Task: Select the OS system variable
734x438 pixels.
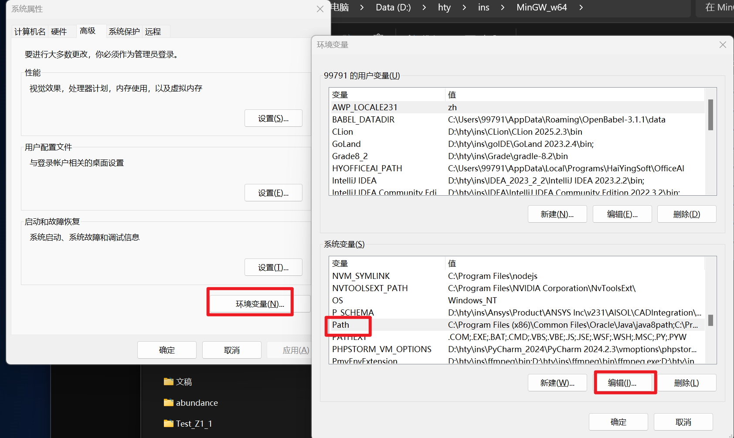Action: (x=517, y=300)
